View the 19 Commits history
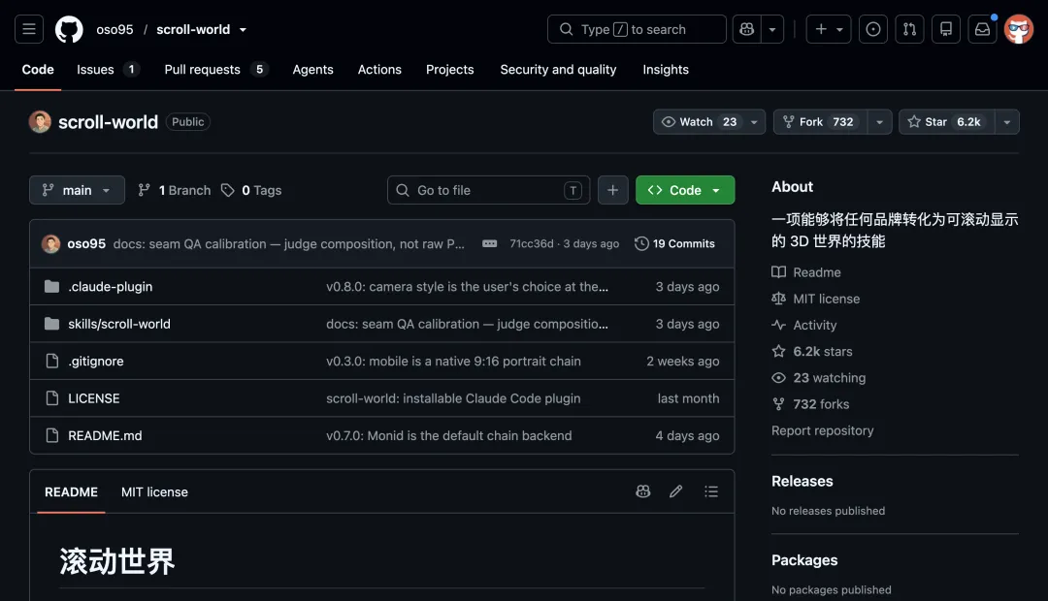Image resolution: width=1048 pixels, height=601 pixels. [675, 243]
